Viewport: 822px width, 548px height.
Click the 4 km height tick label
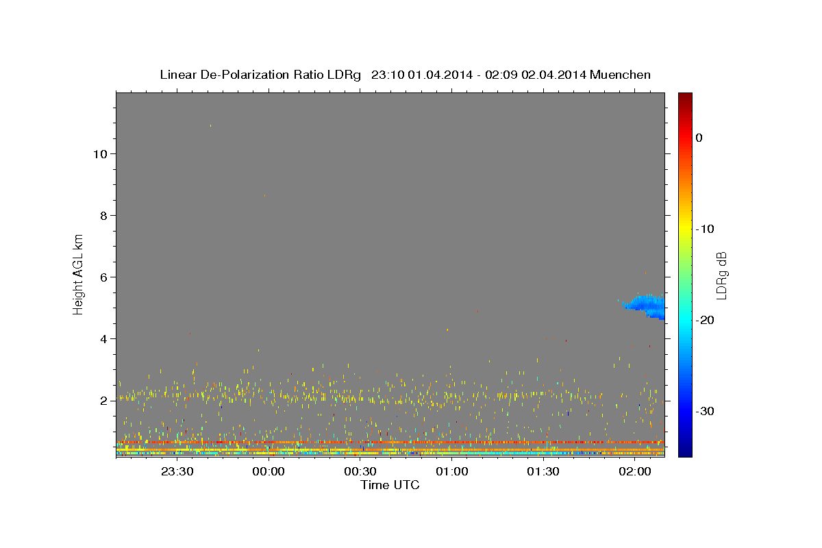click(104, 339)
